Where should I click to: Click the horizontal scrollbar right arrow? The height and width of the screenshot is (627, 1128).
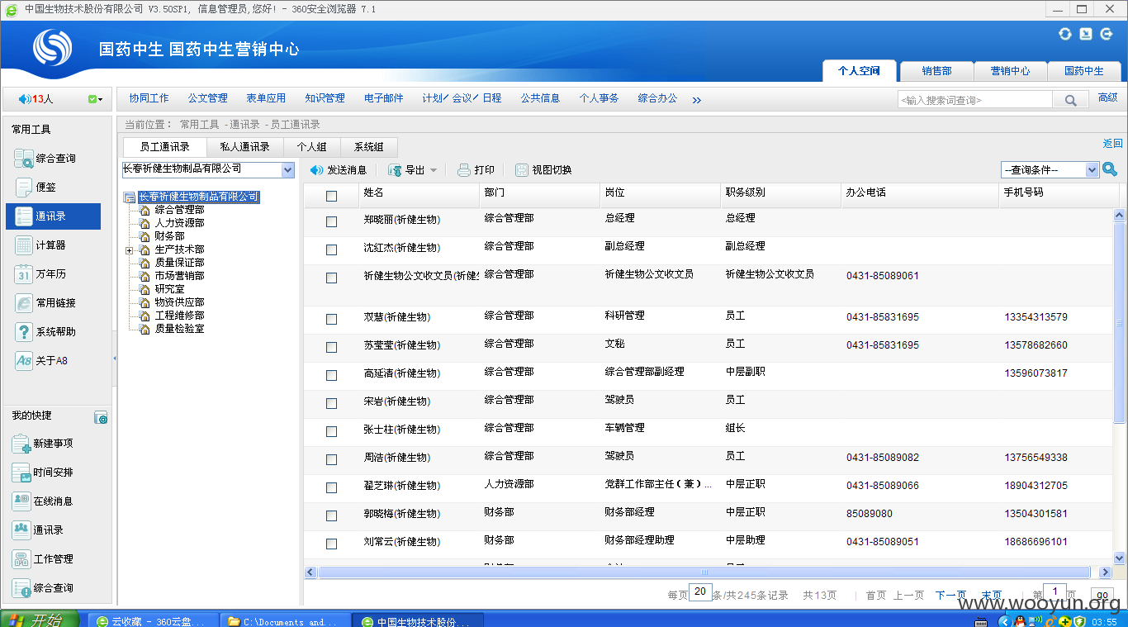(1105, 572)
